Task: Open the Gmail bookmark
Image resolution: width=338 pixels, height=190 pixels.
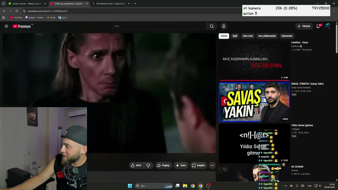Action: (x=51, y=18)
